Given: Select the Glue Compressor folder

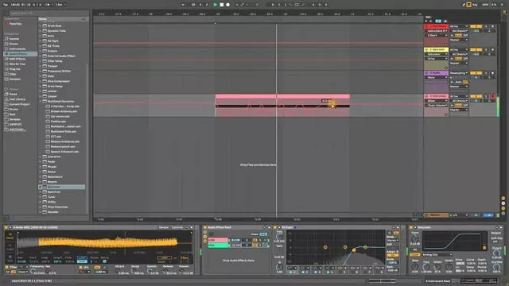Looking at the screenshot, I should tap(59, 81).
